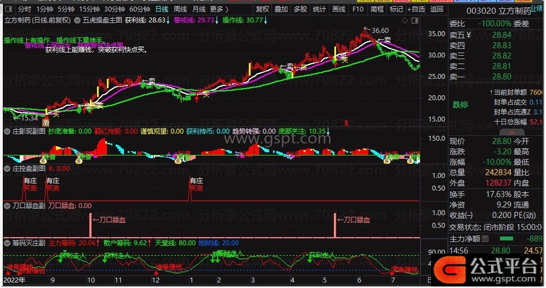This screenshot has height=288, width=546.
Task: Click the diamond icon above the main chart
Action: pos(405,20)
